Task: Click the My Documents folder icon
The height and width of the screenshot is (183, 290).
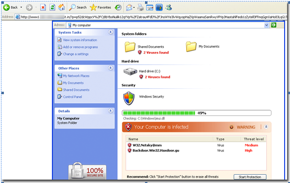Action: [191, 47]
